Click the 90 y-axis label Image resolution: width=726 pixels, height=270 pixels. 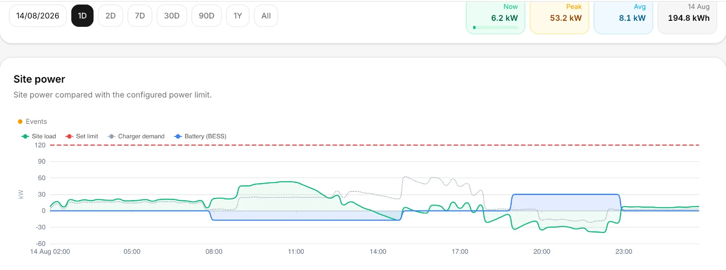(x=42, y=161)
